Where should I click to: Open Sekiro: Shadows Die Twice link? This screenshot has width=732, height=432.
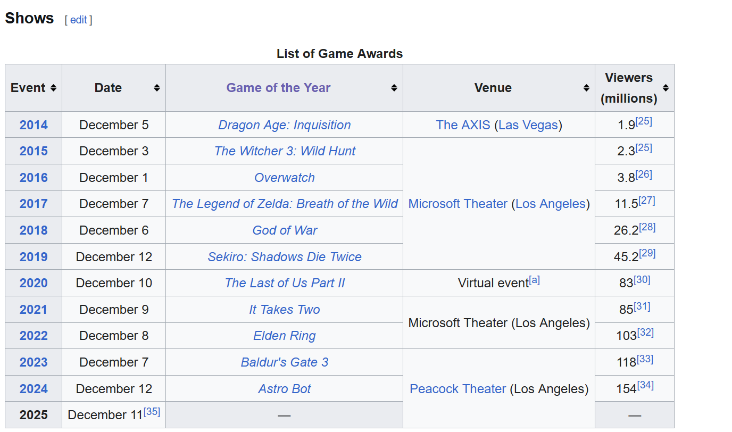click(x=284, y=257)
